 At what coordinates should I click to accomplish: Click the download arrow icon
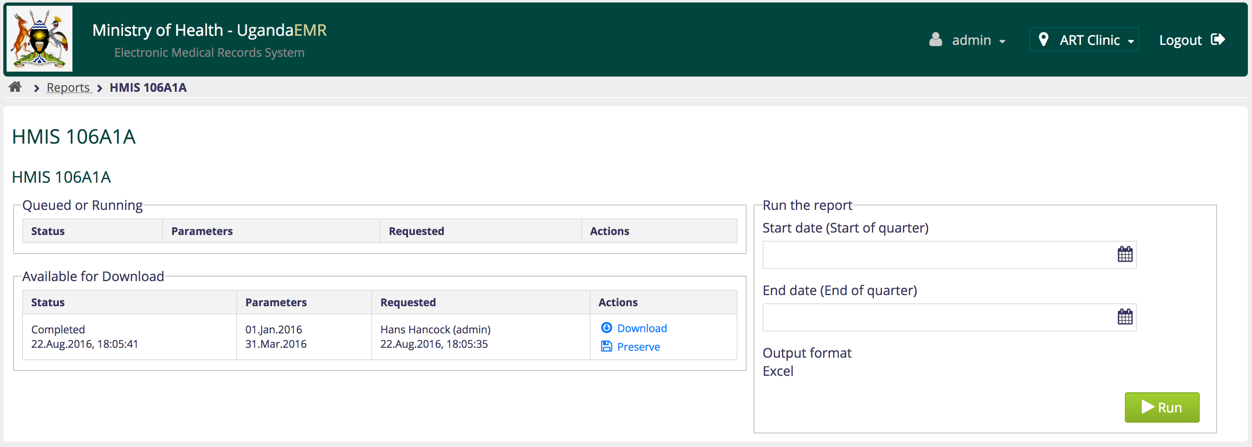click(606, 328)
